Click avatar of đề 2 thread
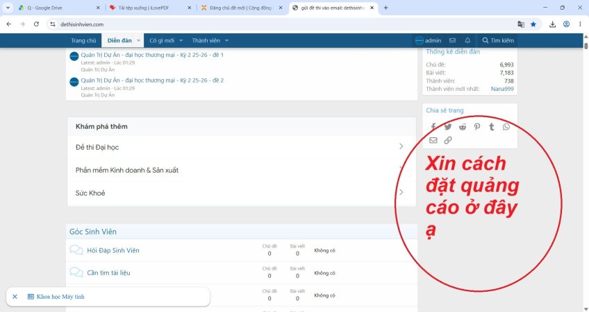Screen dimensions: 589x312 point(74,82)
